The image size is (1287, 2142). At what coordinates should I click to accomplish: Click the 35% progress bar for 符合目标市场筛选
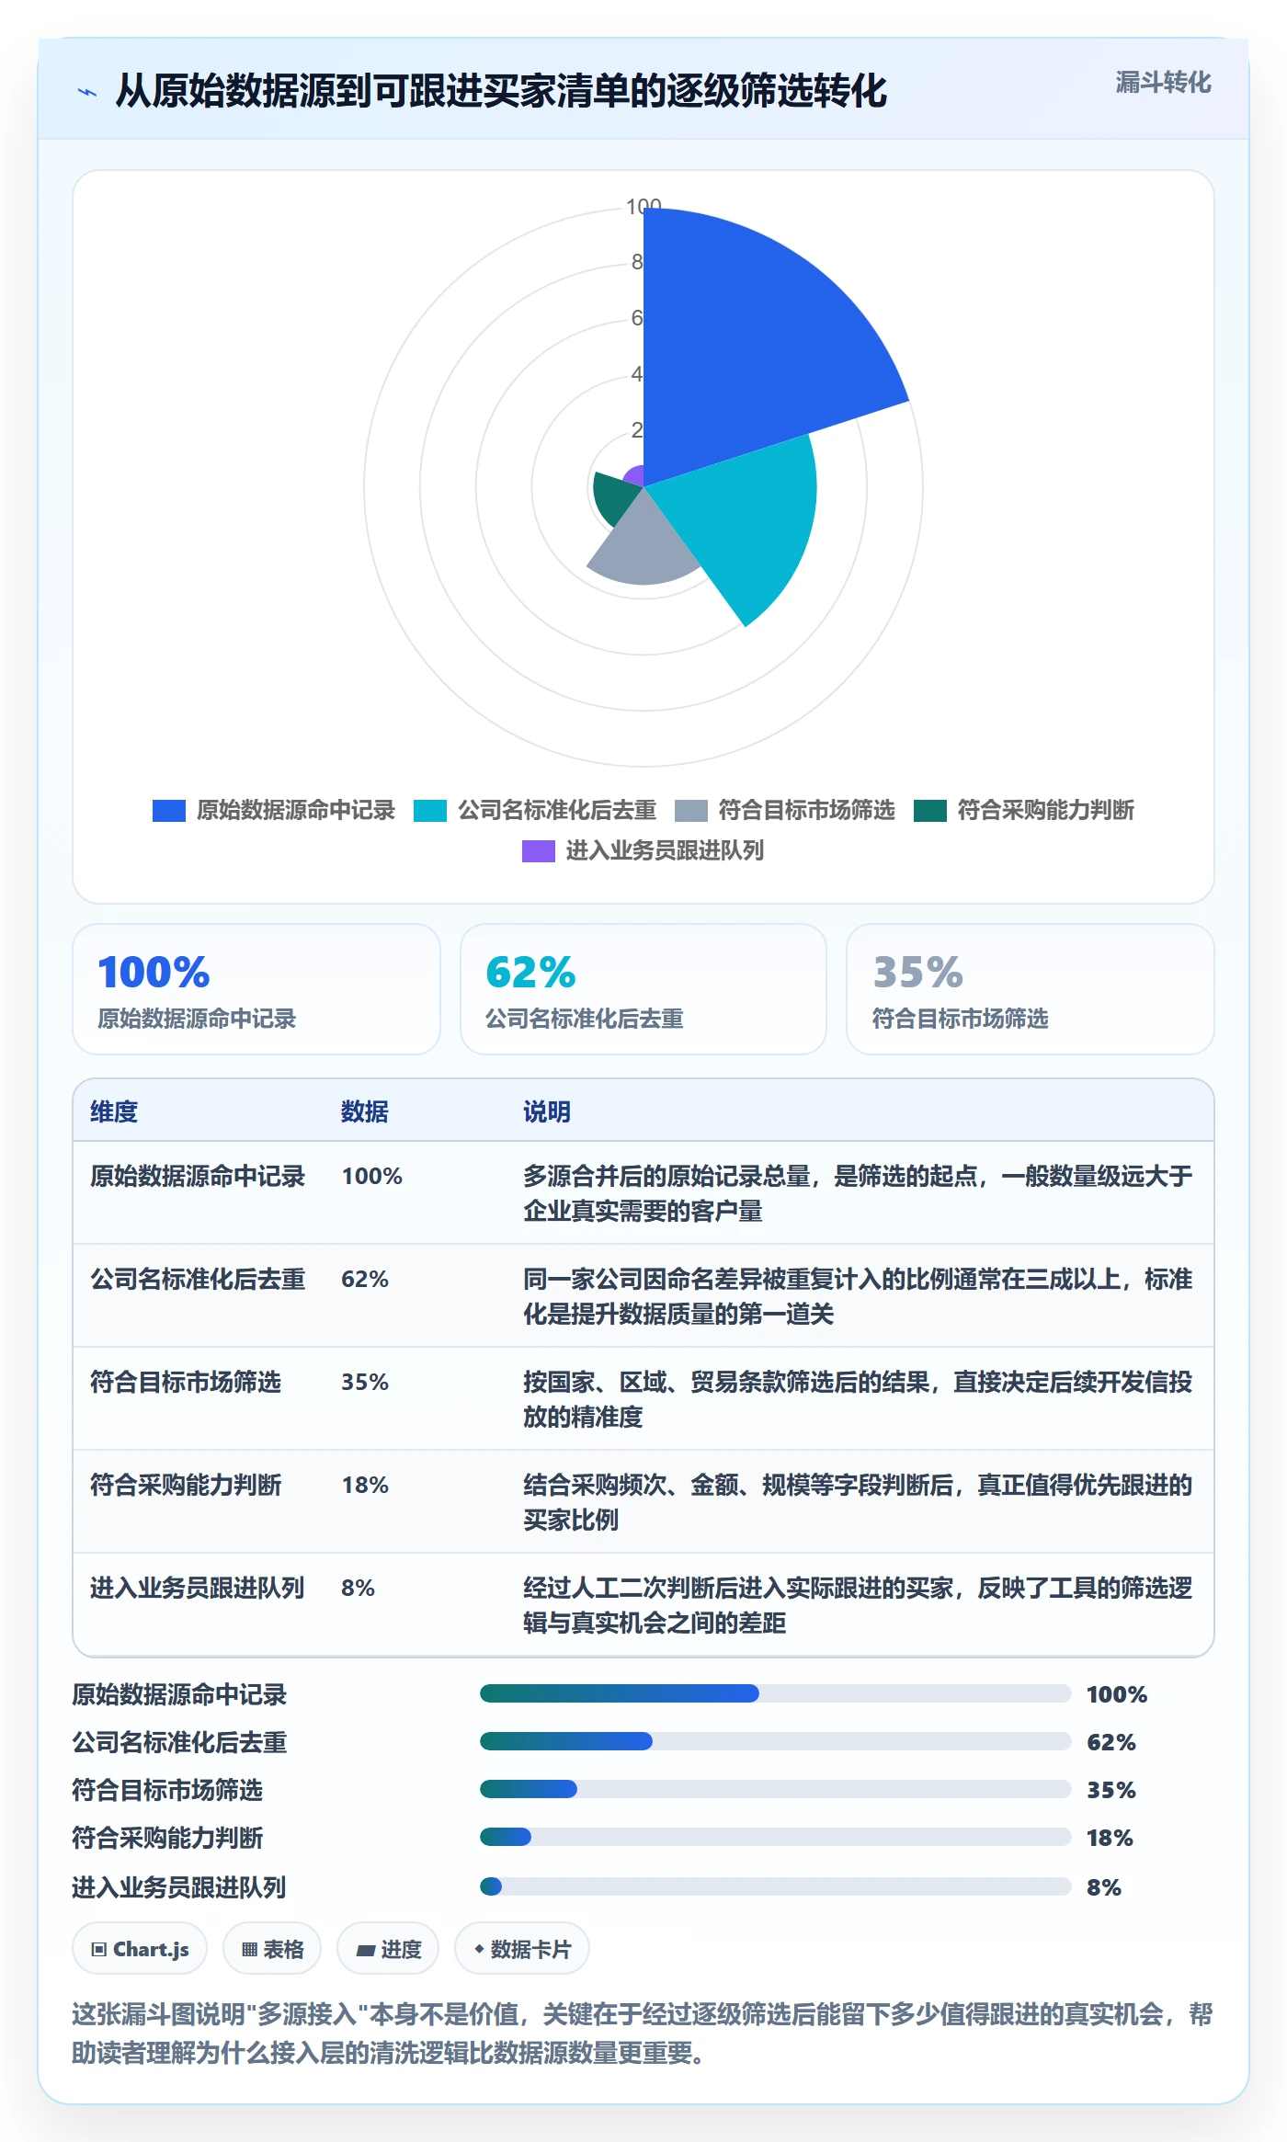point(776,1789)
